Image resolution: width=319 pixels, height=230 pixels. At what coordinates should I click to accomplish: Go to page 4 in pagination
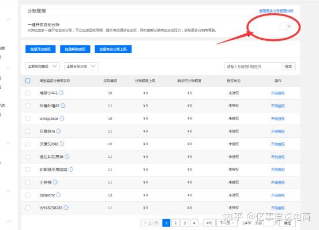pos(194,223)
